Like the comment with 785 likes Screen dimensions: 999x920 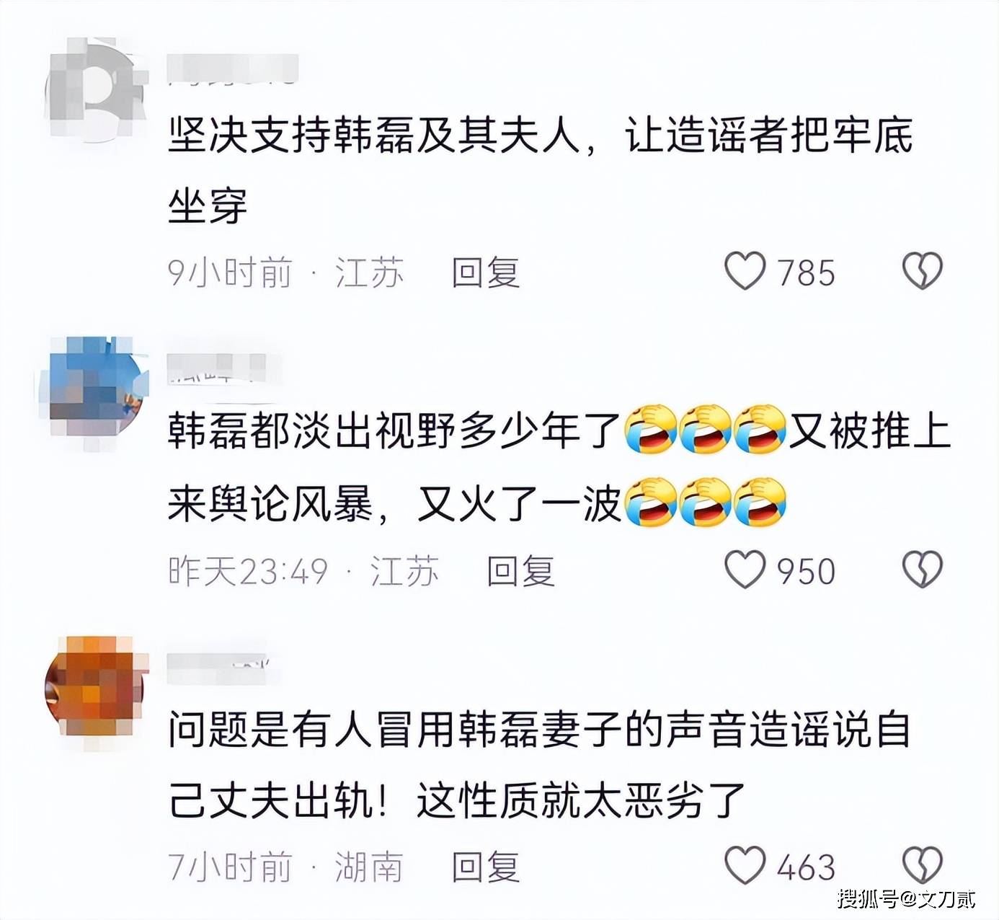745,272
